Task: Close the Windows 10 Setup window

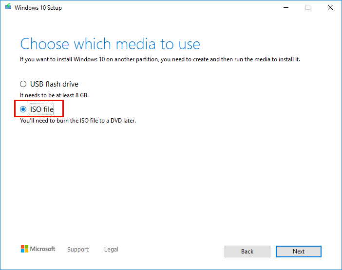Action: 330,7
